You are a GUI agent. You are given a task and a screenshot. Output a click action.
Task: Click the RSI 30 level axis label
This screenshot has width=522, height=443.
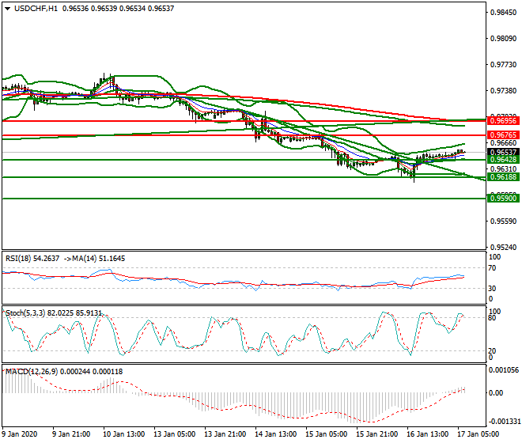(x=493, y=289)
